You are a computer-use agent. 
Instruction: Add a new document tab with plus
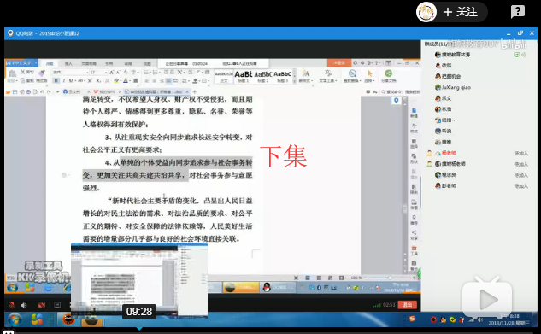[x=194, y=91]
